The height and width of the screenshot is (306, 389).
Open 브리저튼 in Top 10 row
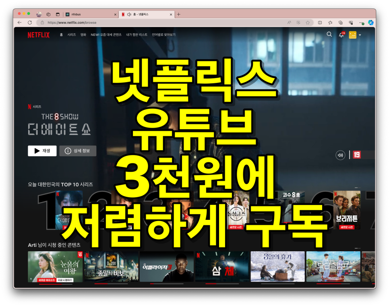tap(347, 210)
